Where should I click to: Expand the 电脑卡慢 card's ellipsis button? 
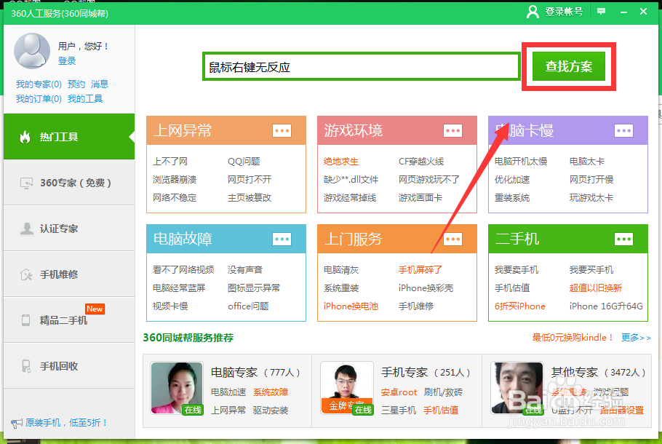pyautogui.click(x=623, y=130)
